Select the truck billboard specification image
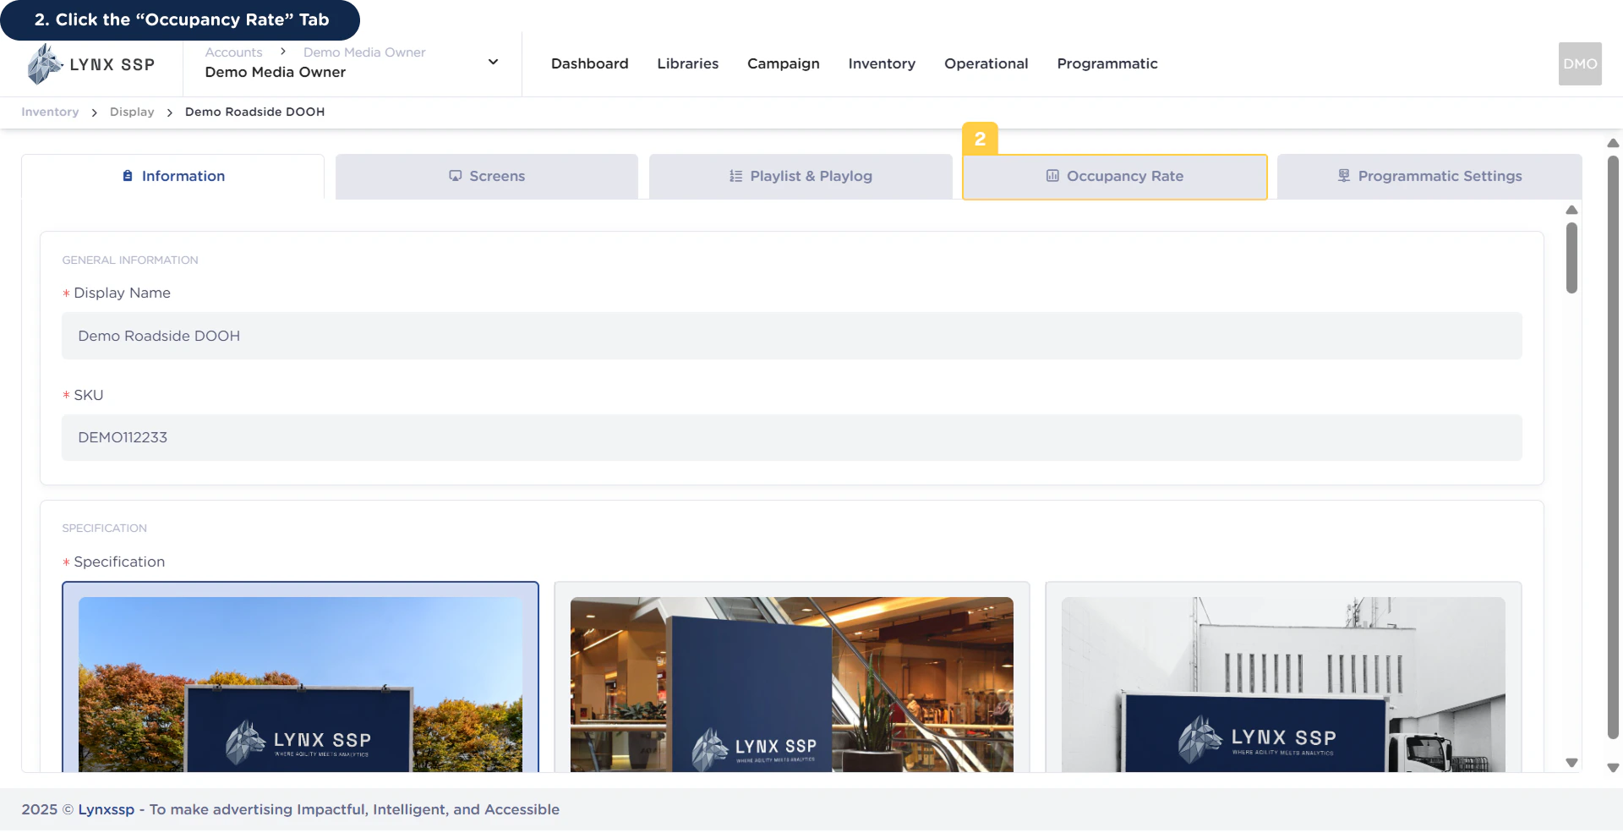1623x833 pixels. (1283, 683)
